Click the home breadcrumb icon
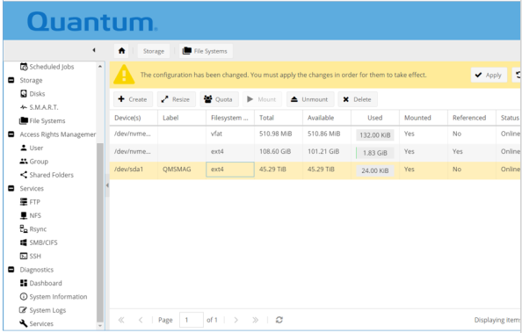This screenshot has height=333, width=522. pyautogui.click(x=121, y=51)
